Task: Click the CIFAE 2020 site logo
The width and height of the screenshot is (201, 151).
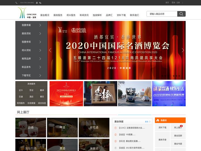Action: click(x=27, y=13)
